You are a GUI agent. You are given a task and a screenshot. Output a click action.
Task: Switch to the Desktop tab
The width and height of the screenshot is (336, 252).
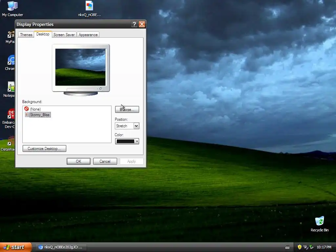coord(43,34)
